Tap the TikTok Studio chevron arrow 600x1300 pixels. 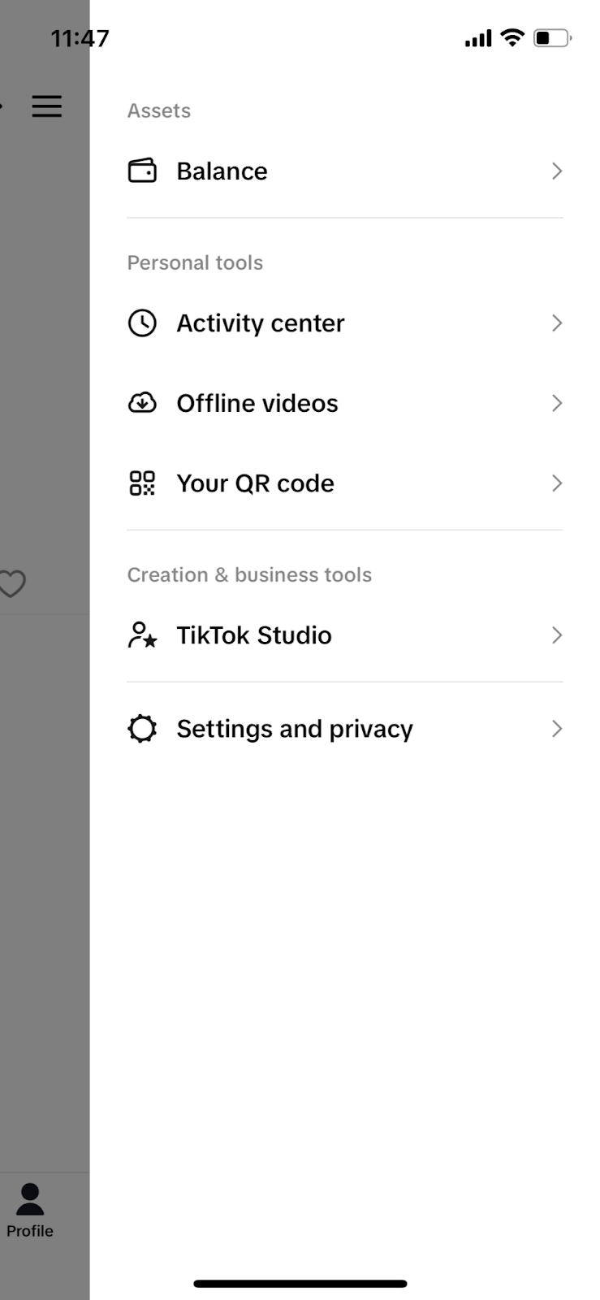[x=557, y=635]
